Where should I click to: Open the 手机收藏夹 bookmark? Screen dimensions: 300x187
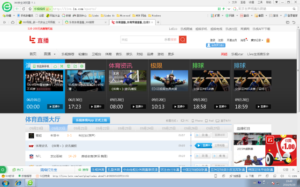tap(25, 15)
